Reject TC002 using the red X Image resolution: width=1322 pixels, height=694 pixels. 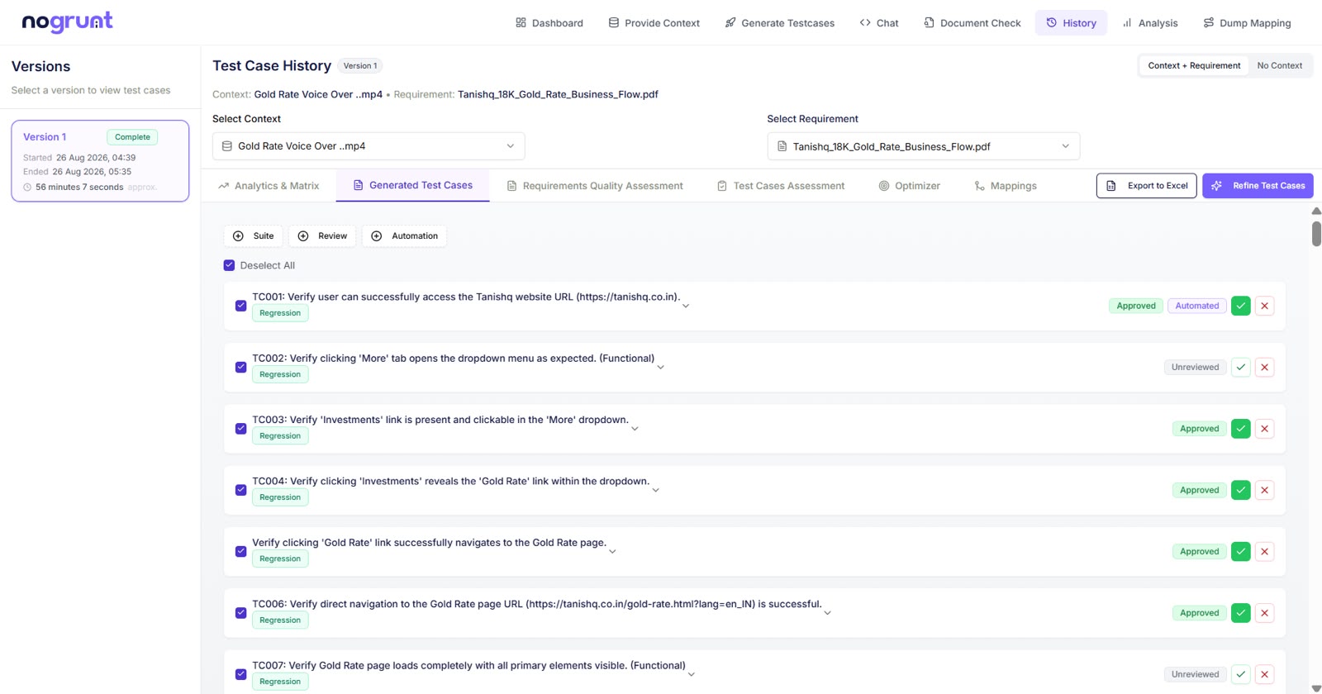(1264, 367)
